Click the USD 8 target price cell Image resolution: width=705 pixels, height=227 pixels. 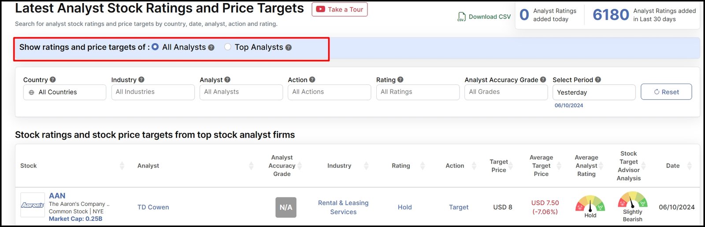tap(503, 207)
